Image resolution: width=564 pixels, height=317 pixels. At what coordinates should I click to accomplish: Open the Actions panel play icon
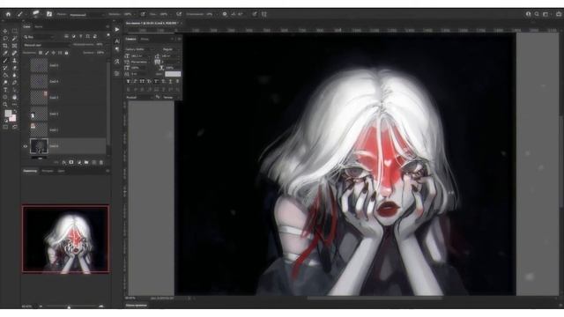(x=117, y=29)
